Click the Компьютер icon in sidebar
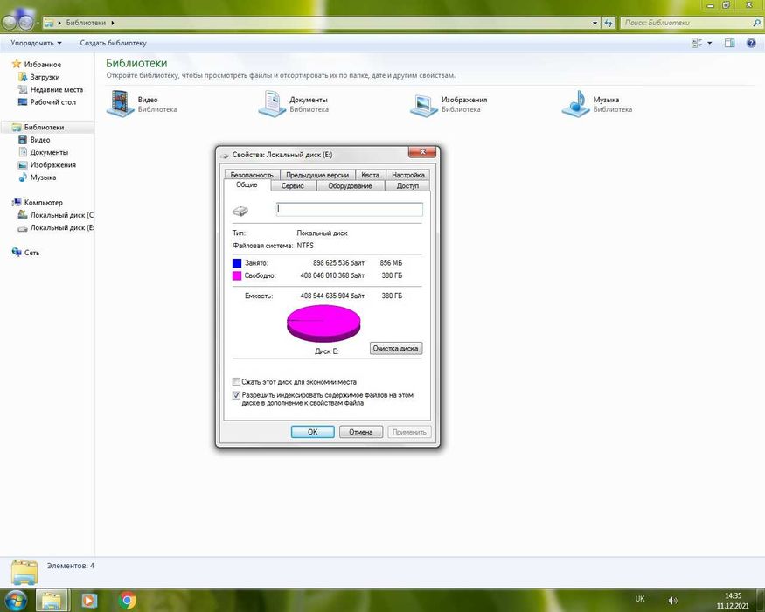The height and width of the screenshot is (612, 765). point(17,202)
